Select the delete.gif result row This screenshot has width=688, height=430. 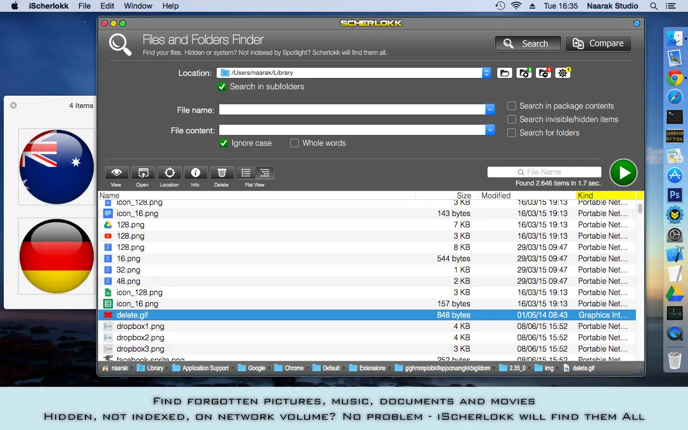[367, 315]
